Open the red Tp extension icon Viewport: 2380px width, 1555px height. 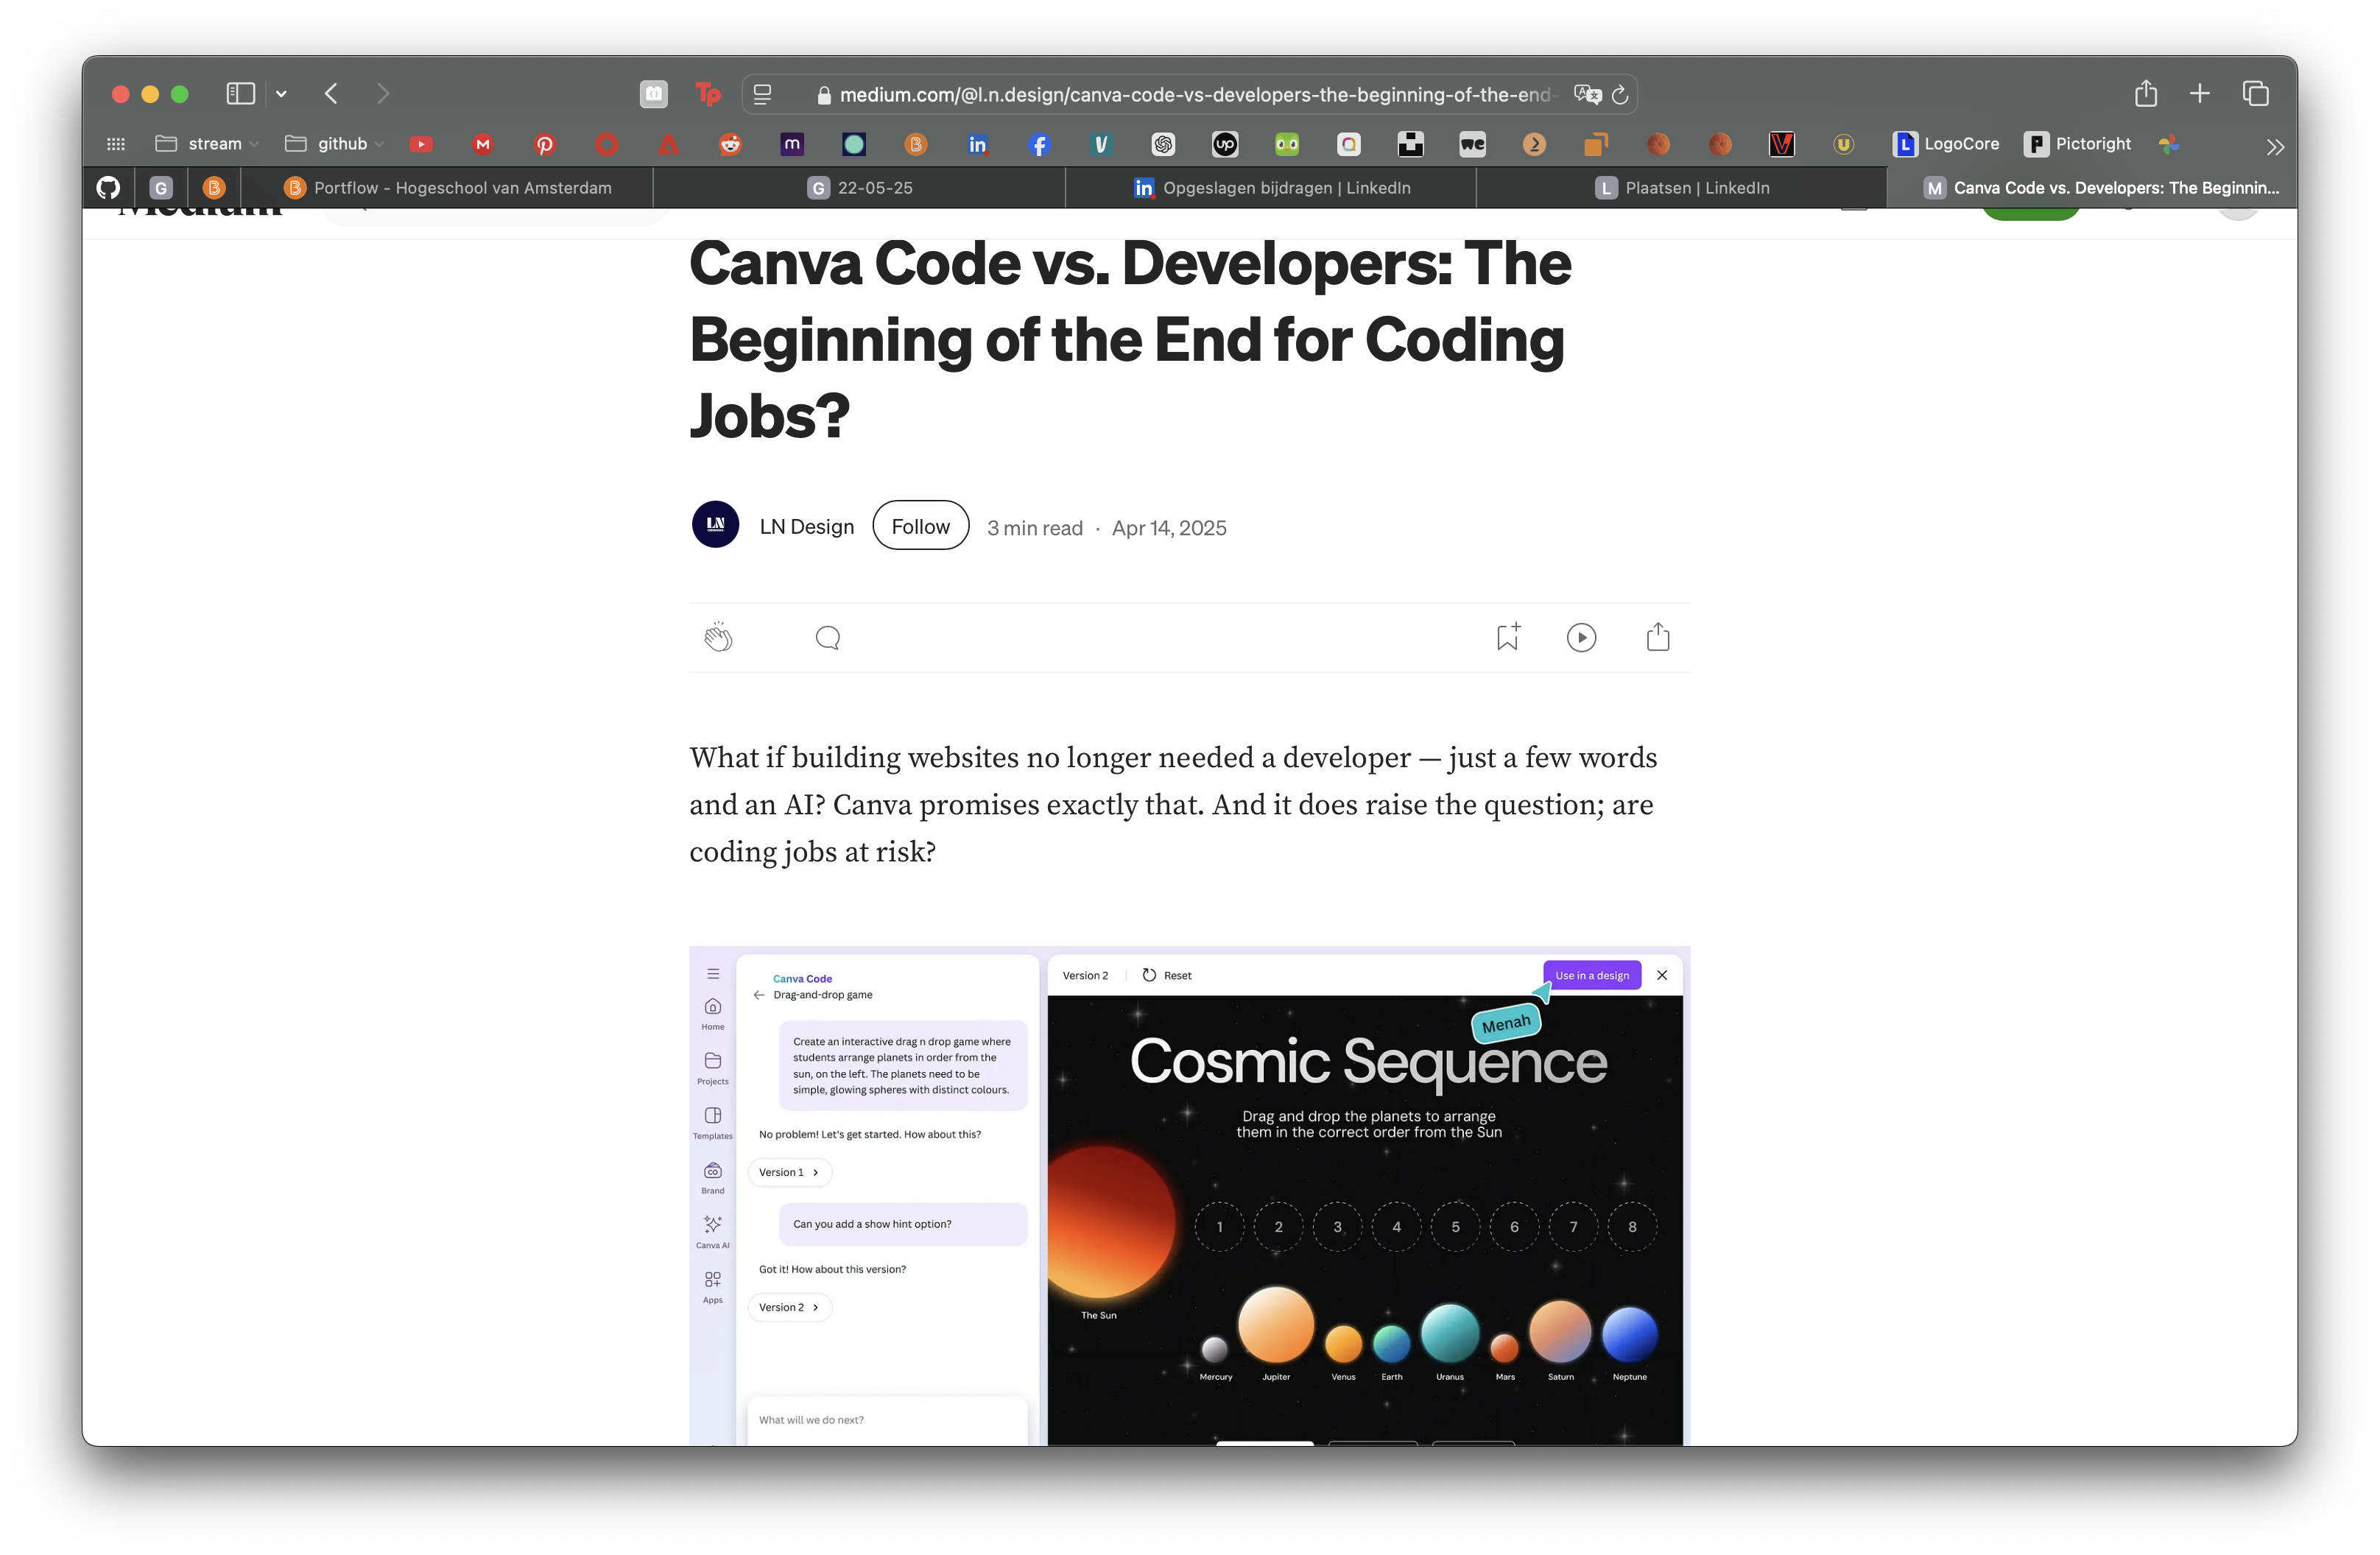tap(708, 94)
